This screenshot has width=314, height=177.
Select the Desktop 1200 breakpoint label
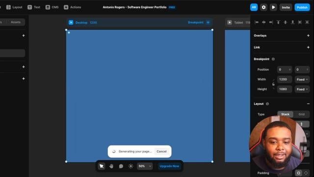[x=86, y=23]
